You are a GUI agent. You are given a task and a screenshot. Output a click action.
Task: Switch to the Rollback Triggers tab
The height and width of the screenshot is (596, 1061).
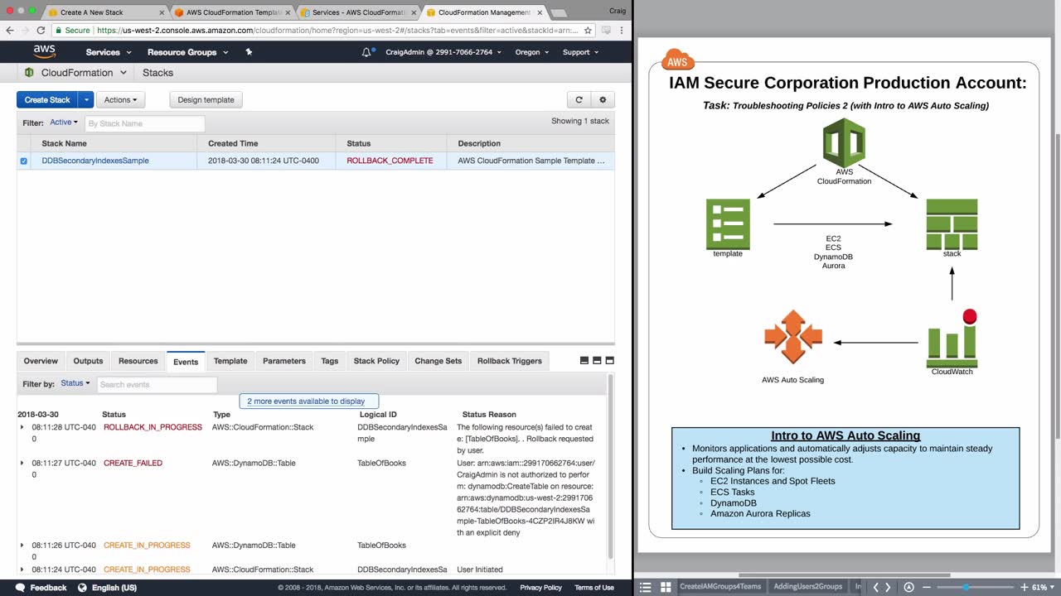pyautogui.click(x=510, y=361)
